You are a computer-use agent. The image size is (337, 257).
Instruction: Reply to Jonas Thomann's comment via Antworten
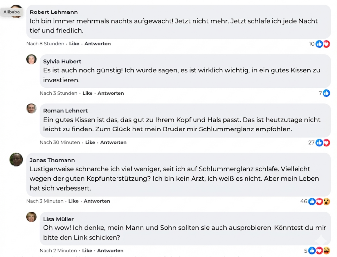97,201
